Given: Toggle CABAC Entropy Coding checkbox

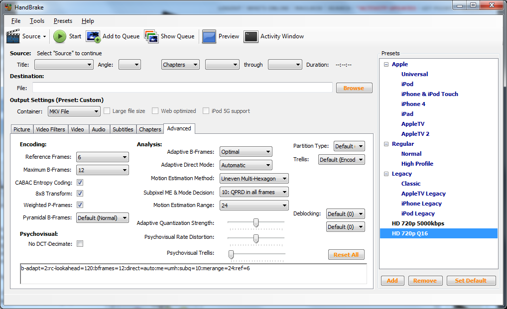Looking at the screenshot, I should tap(80, 183).
